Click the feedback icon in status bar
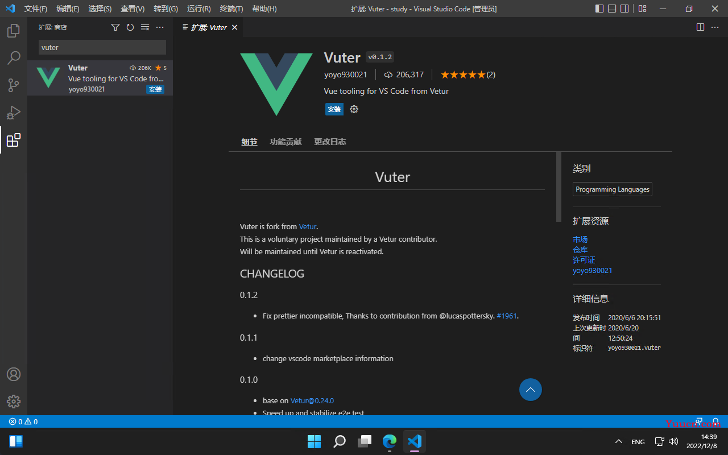 (699, 421)
